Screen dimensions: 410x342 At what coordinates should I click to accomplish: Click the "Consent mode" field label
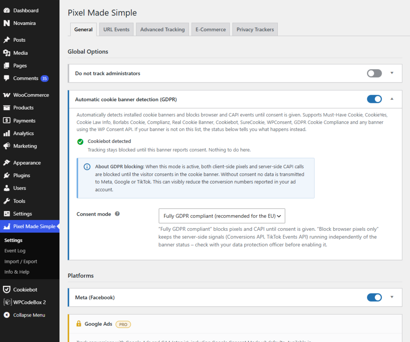[94, 214]
